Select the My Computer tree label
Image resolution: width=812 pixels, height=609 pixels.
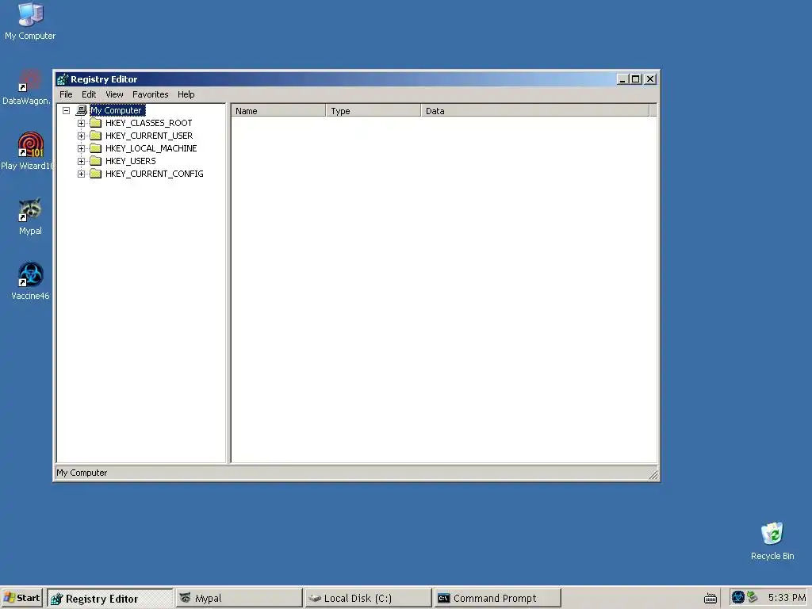pyautogui.click(x=117, y=110)
